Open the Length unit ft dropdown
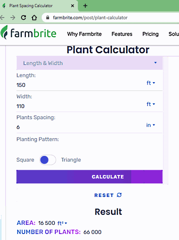 [x=151, y=83]
